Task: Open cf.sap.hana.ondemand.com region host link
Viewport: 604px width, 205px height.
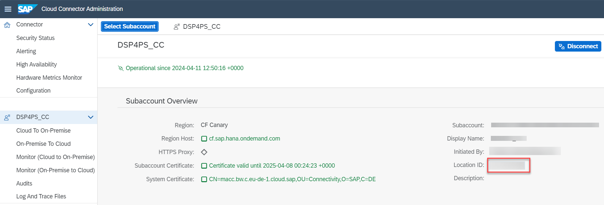Action: pyautogui.click(x=245, y=139)
